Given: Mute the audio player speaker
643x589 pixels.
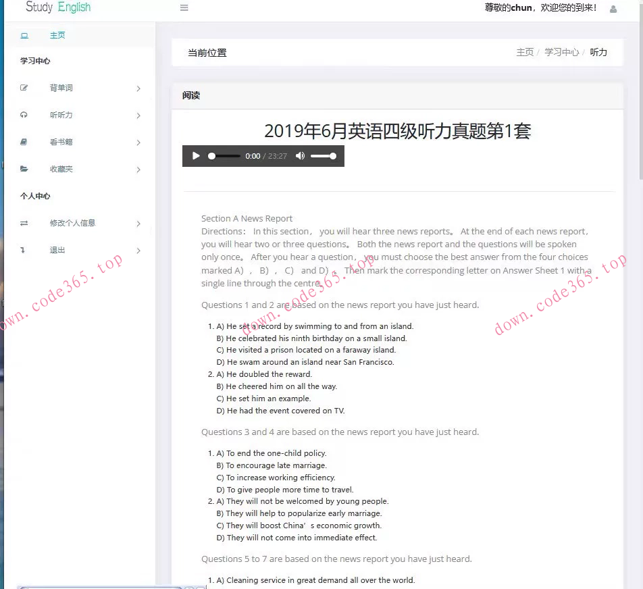Looking at the screenshot, I should (x=300, y=156).
